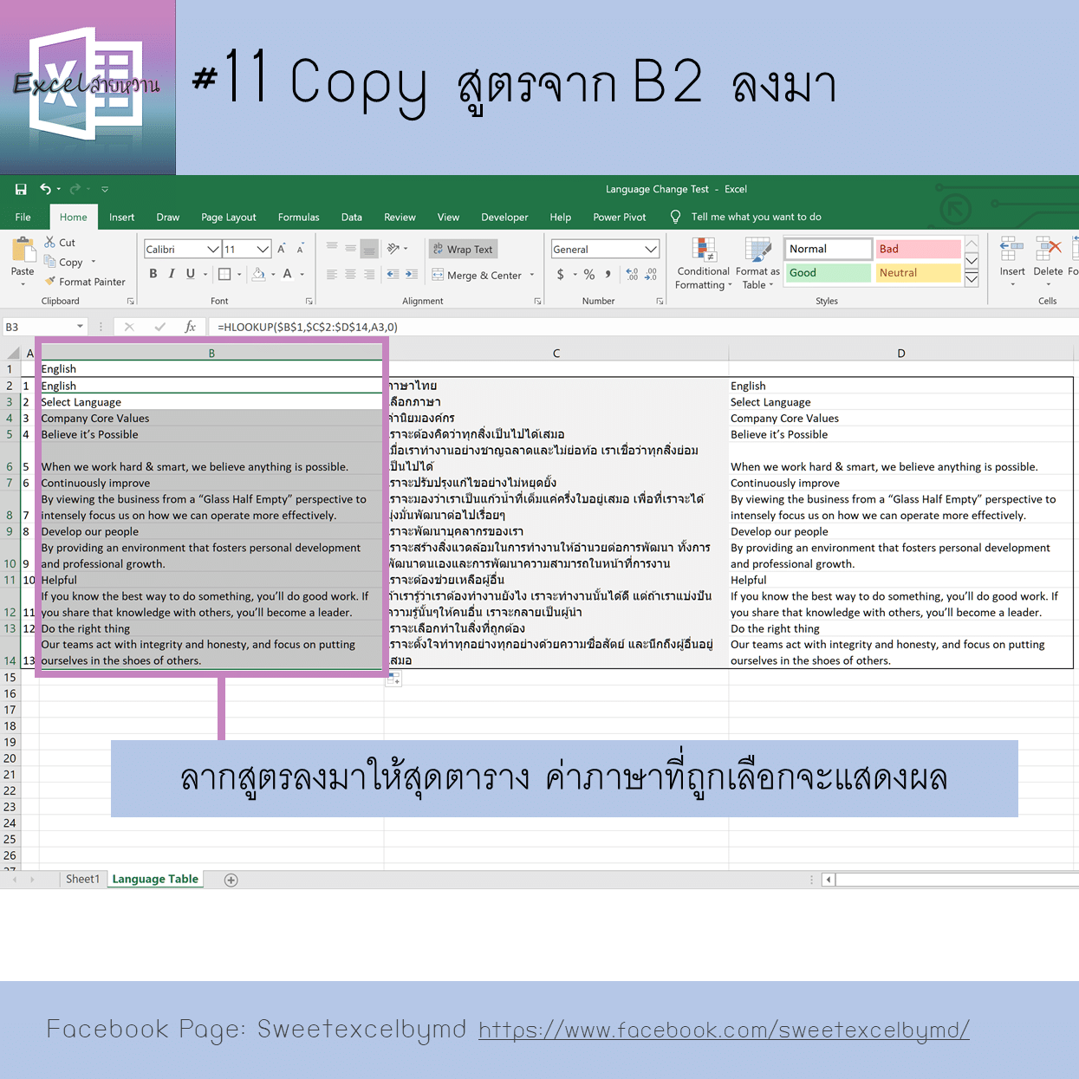Open the Calibri font name dropdown
The width and height of the screenshot is (1079, 1079).
212,250
